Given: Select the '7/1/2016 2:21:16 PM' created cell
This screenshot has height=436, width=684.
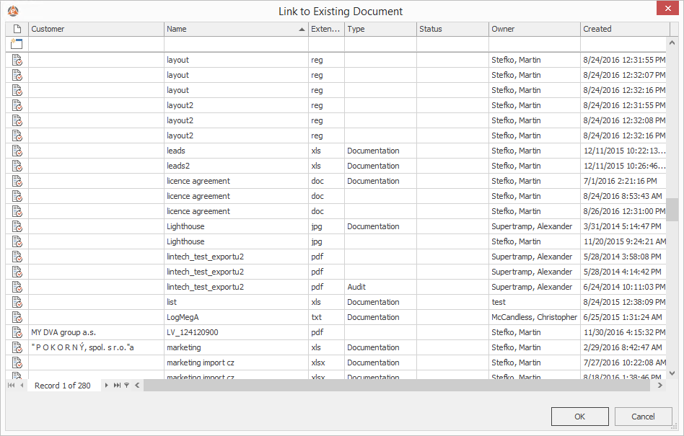Looking at the screenshot, I should [x=623, y=181].
